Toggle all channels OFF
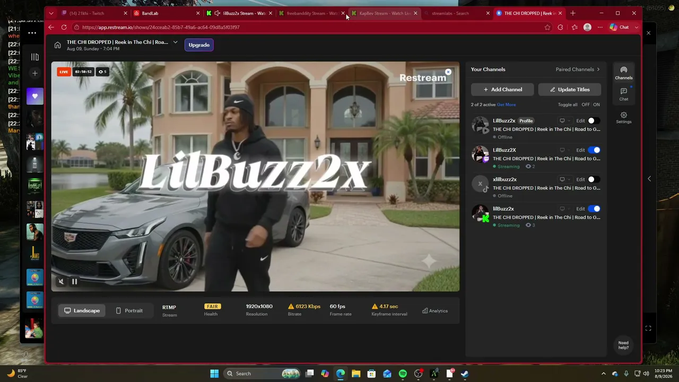 [x=586, y=105]
